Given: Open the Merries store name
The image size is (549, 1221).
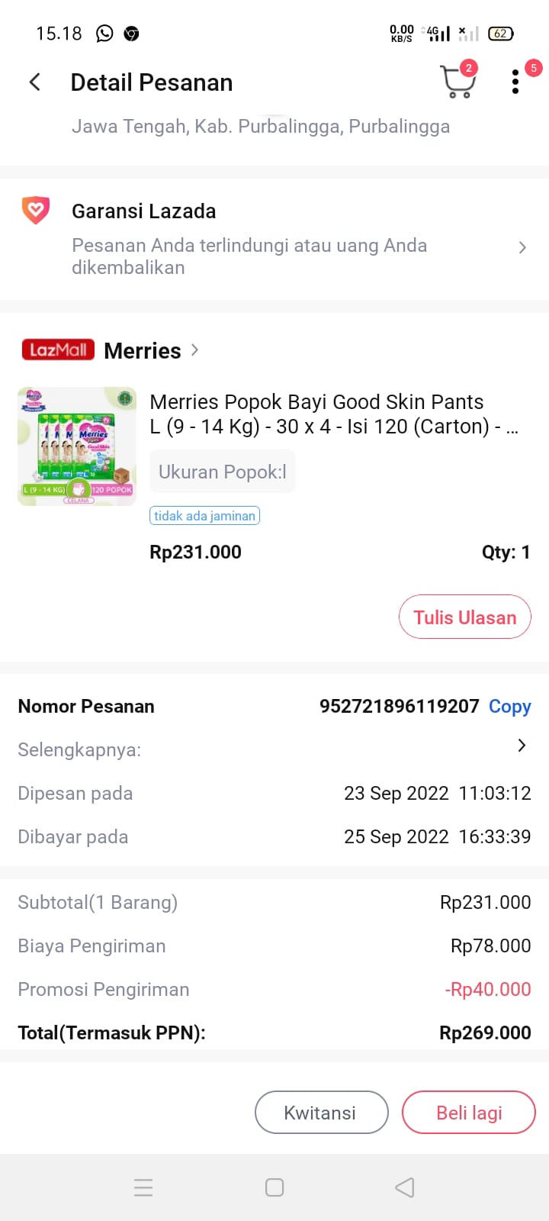Looking at the screenshot, I should pyautogui.click(x=143, y=351).
